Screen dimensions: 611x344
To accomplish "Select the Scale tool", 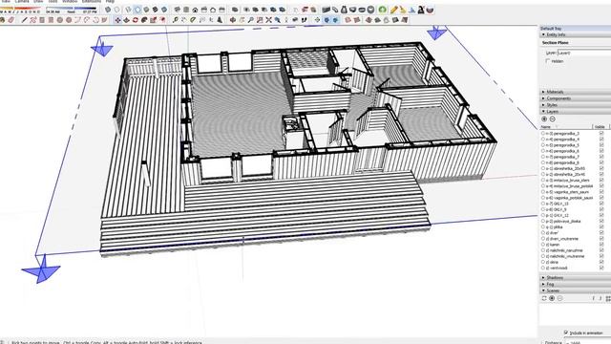I will point(153,20).
